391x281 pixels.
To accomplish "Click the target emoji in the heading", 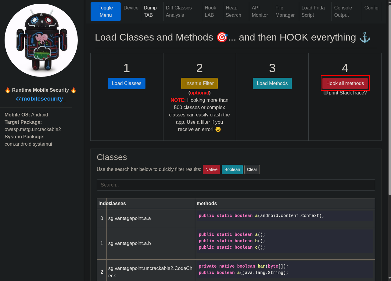I will click(x=222, y=37).
